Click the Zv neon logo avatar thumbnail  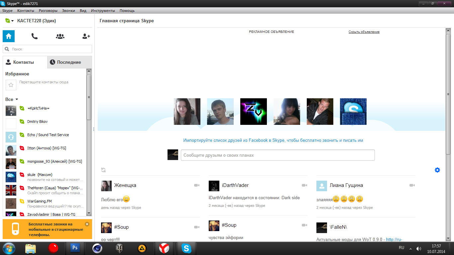[254, 112]
